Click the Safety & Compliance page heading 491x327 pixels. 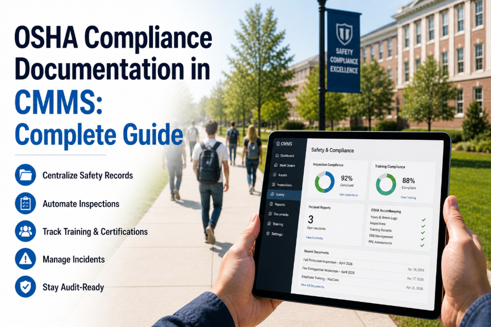[332, 150]
